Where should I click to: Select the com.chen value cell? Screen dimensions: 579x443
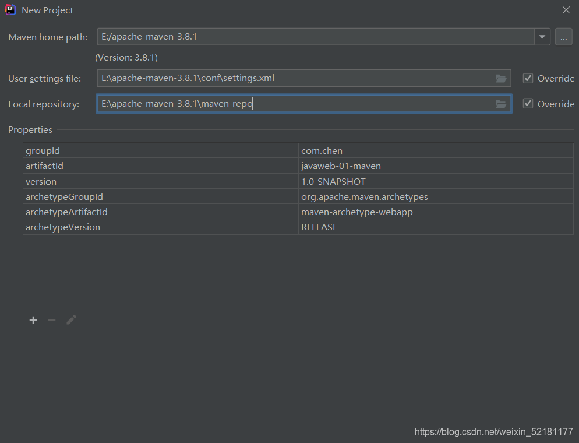(x=436, y=151)
